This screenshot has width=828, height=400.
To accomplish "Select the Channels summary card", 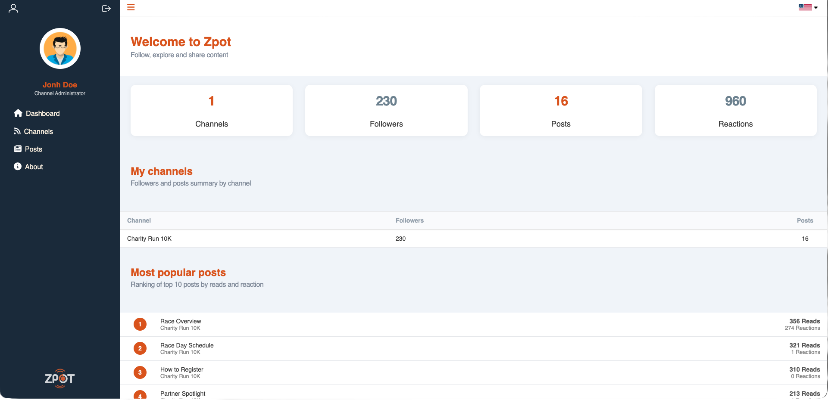I will [212, 111].
